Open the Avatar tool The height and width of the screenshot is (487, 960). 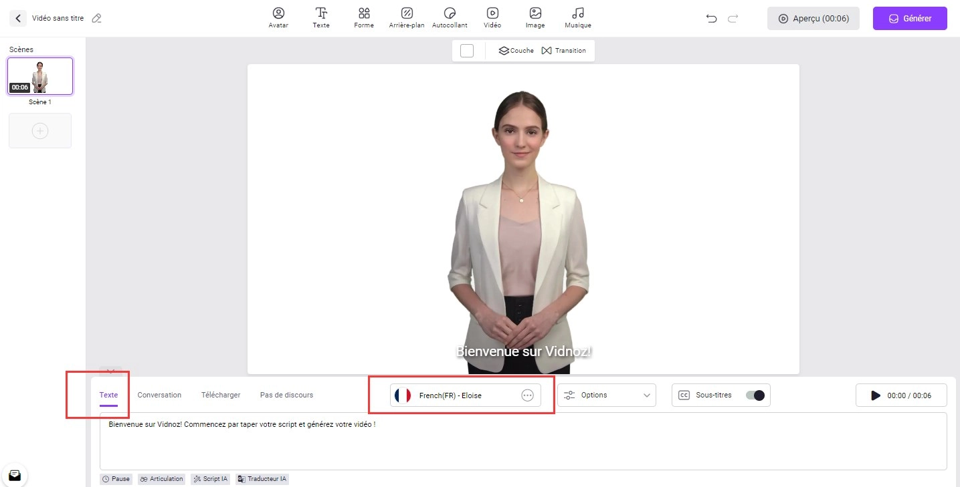[x=278, y=18]
